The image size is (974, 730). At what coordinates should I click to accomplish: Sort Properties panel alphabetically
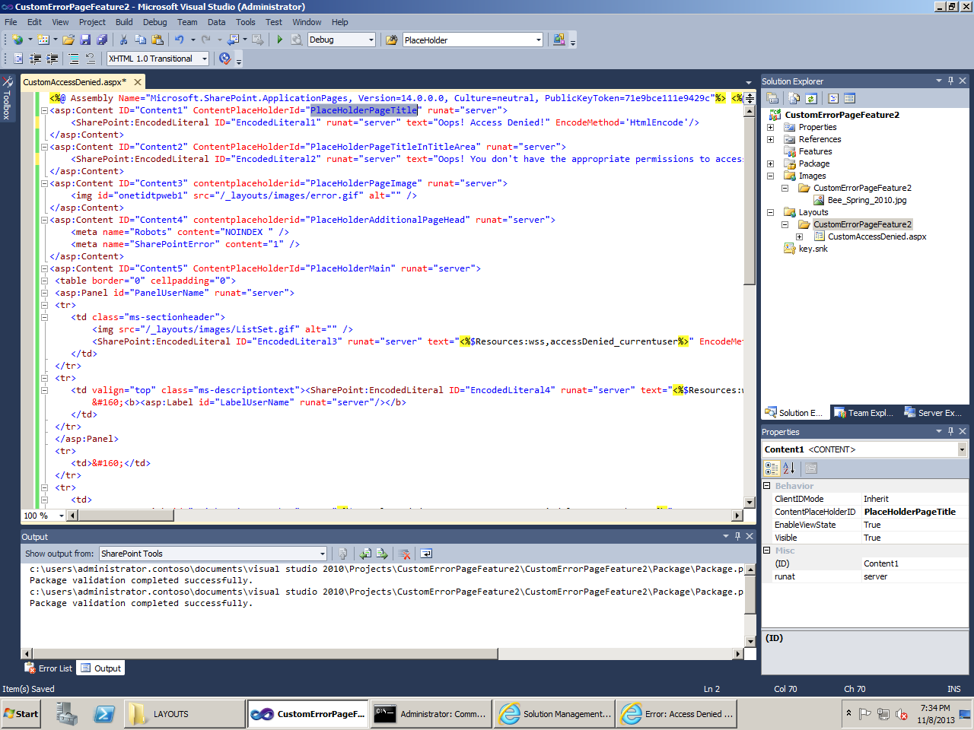pos(789,468)
